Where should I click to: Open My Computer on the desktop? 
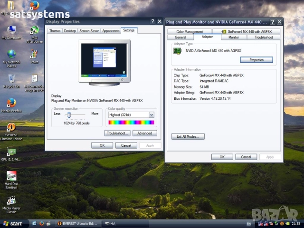[11, 30]
